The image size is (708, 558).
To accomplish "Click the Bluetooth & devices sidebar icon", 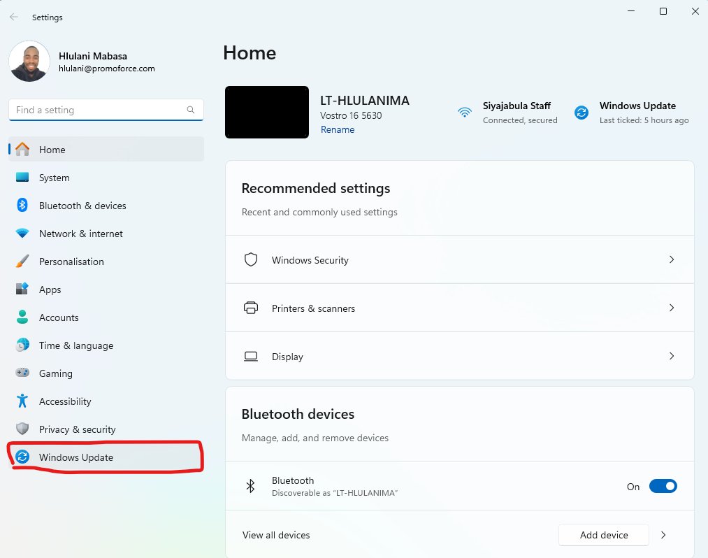I will 22,205.
